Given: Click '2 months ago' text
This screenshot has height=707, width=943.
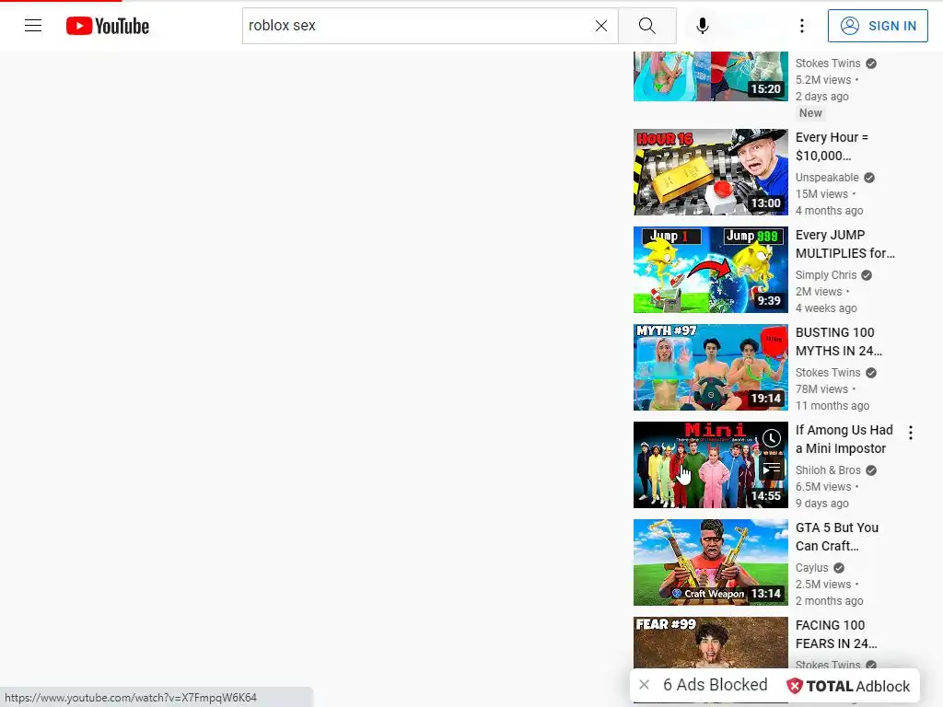Looking at the screenshot, I should (x=830, y=600).
